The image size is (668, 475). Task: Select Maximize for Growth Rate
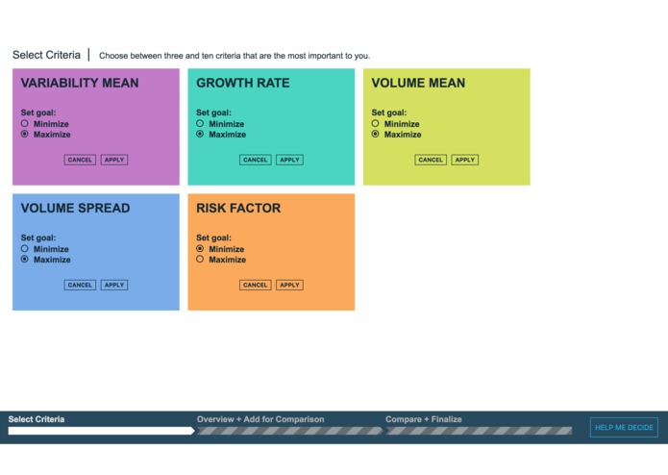pyautogui.click(x=200, y=135)
